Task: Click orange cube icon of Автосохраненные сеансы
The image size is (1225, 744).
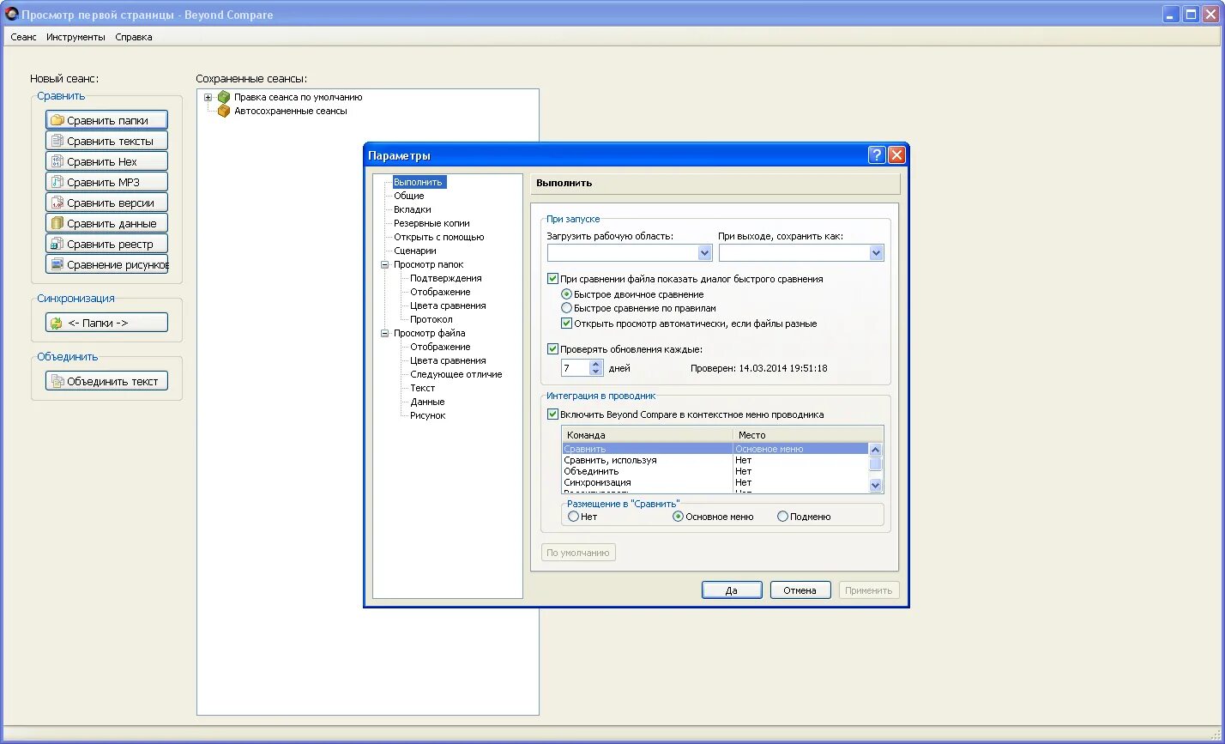Action: click(224, 111)
